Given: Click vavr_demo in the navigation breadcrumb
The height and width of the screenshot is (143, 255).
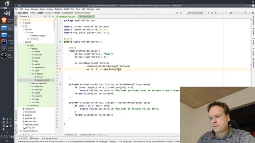Looking at the screenshot, I should click(22, 13).
